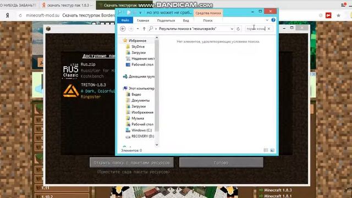Expand the address bar history dropdown
This screenshot has height=198, width=352.
232,29
